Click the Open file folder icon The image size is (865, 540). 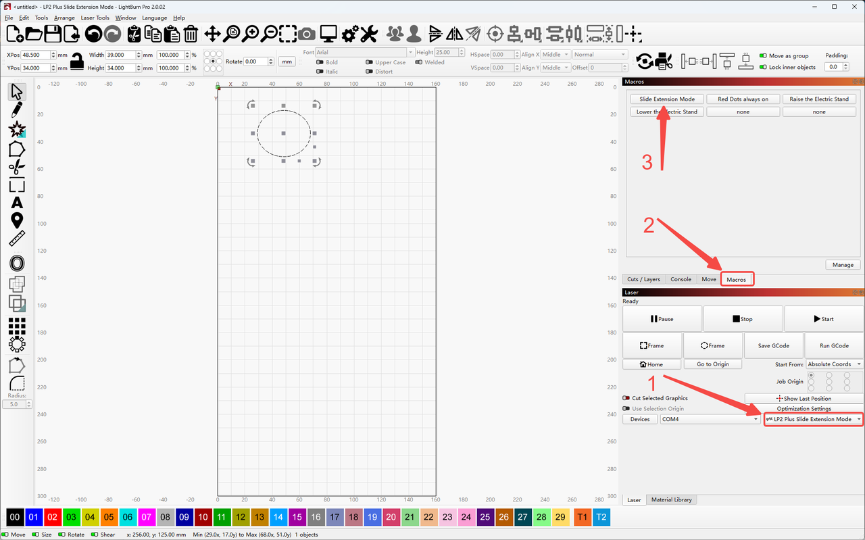tap(34, 34)
